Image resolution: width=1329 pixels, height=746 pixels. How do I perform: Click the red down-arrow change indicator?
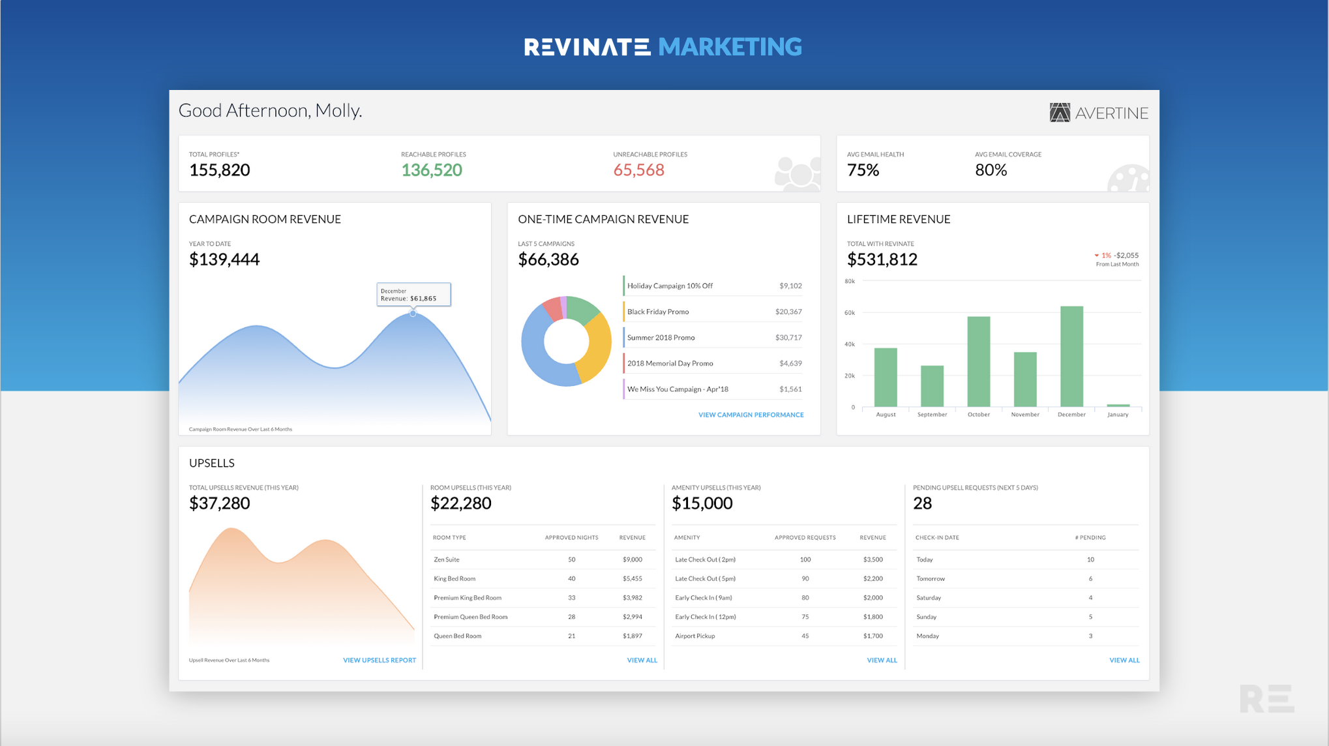1097,256
